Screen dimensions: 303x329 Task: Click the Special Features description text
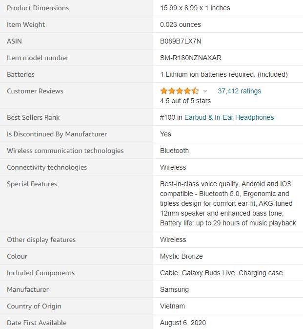tap(228, 203)
